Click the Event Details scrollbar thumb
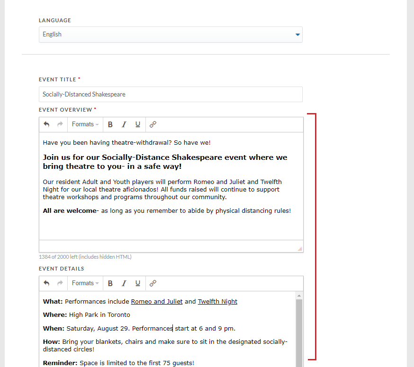Image resolution: width=414 pixels, height=367 pixels. coord(299,333)
